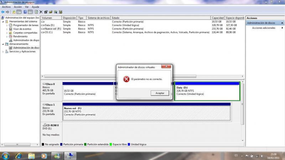This screenshot has height=160, width=285.
Task: Select the OS (C:) row in volume list
Action: click(143, 32)
